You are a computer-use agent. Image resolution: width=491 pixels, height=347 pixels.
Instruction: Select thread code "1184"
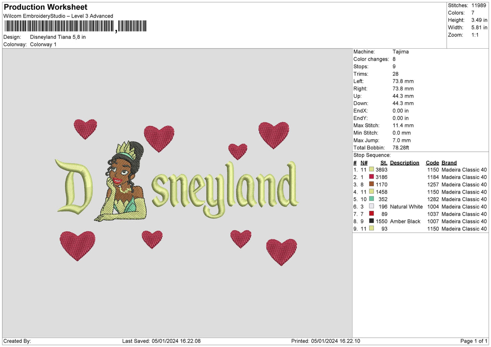[x=433, y=177]
